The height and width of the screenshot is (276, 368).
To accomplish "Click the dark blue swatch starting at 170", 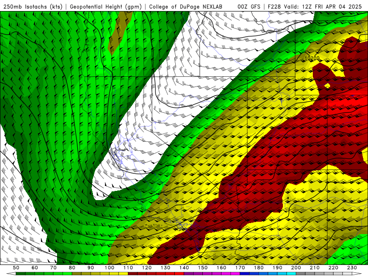I will [244, 274].
